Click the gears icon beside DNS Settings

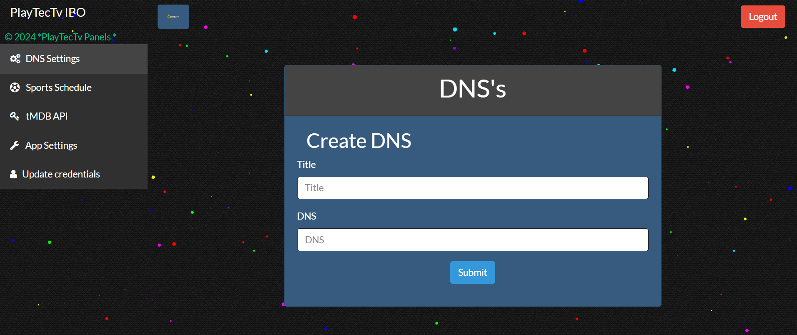[15, 59]
